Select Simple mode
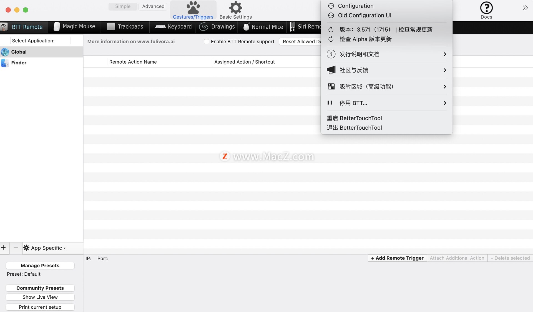 (123, 6)
